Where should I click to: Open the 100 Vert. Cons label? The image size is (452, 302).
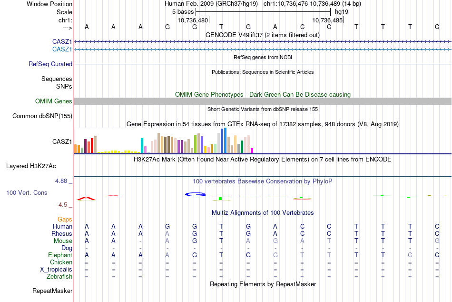[27, 192]
